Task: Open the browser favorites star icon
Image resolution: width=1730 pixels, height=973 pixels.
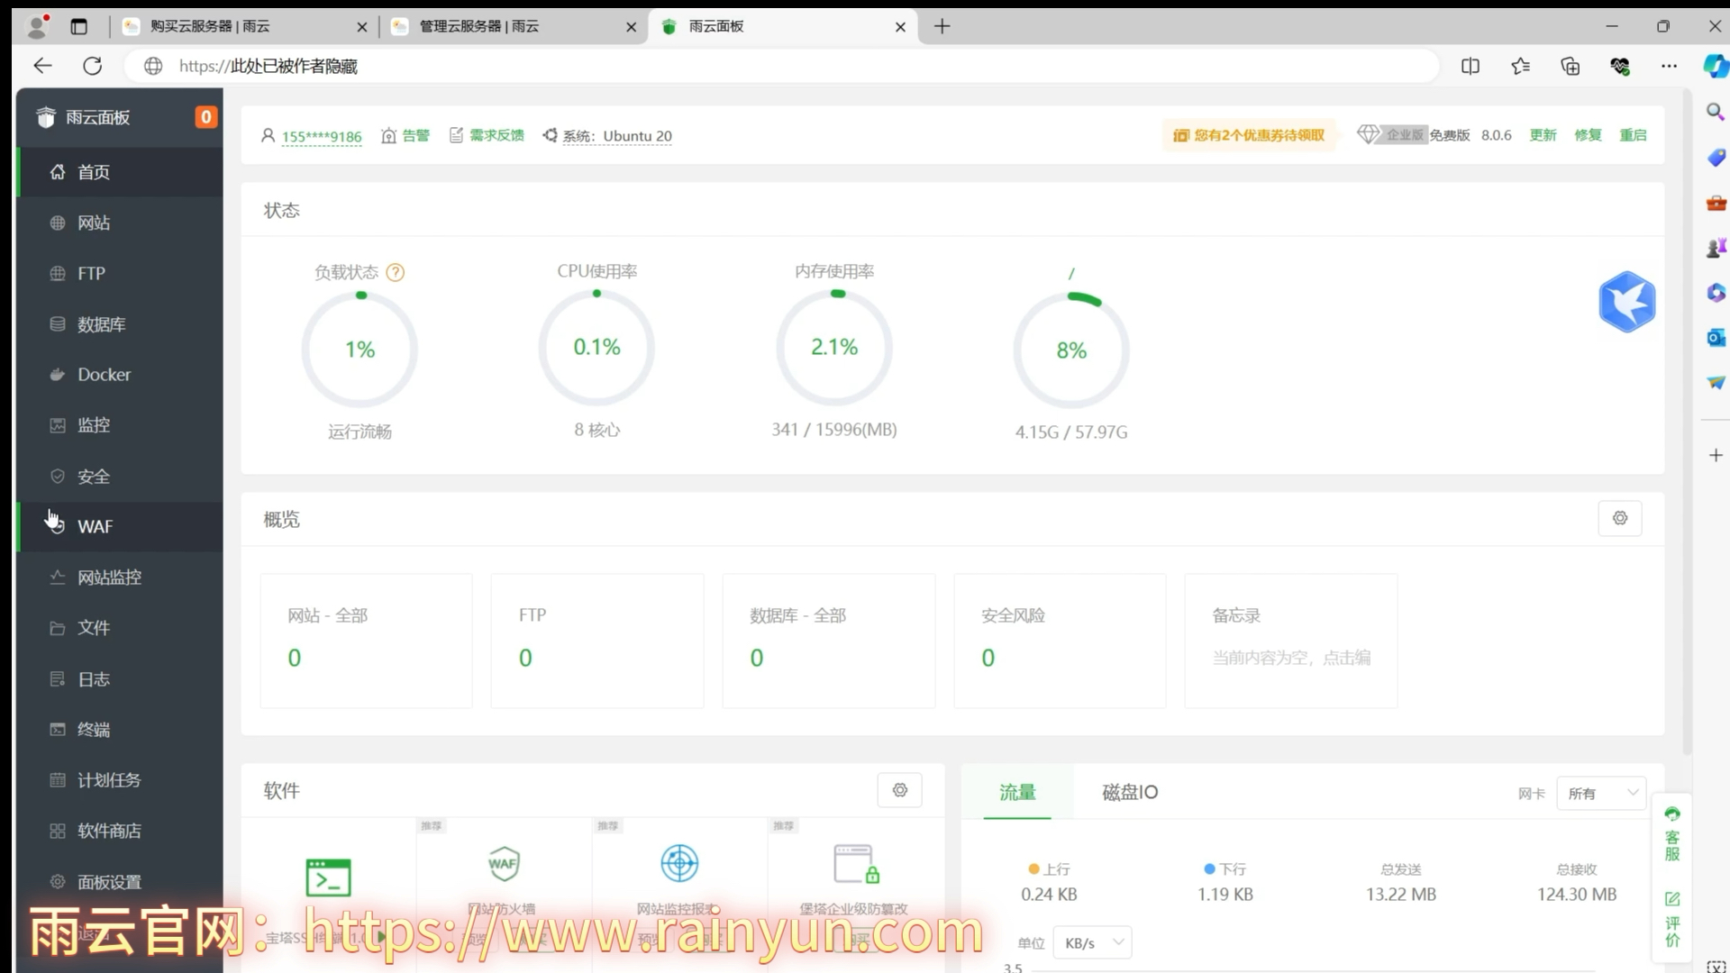Action: point(1520,66)
